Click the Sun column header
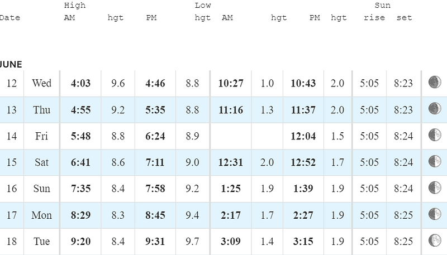 (382, 6)
